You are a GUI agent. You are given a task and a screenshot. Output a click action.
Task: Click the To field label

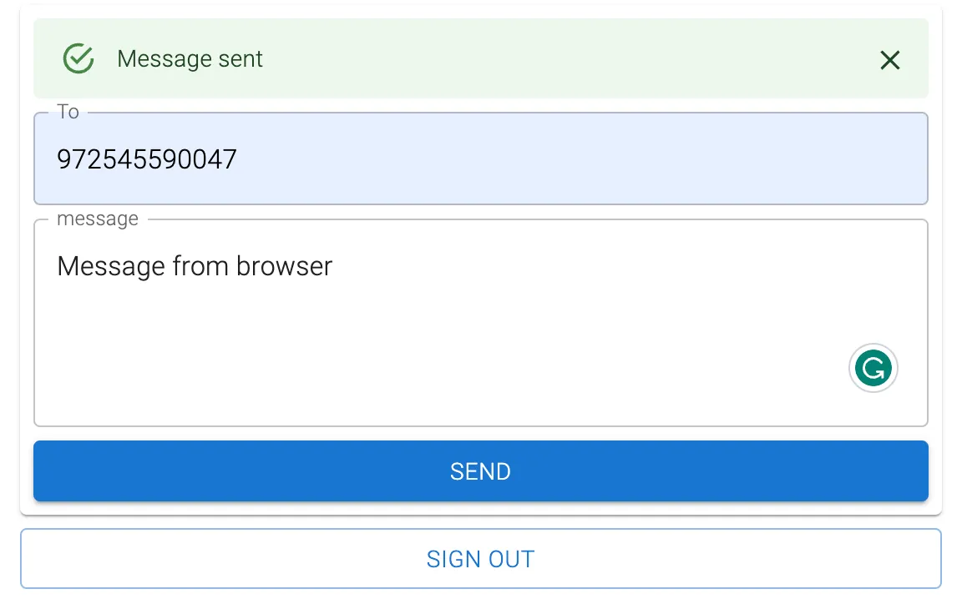pos(68,111)
